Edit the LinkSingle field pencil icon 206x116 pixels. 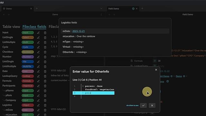click(38, 62)
